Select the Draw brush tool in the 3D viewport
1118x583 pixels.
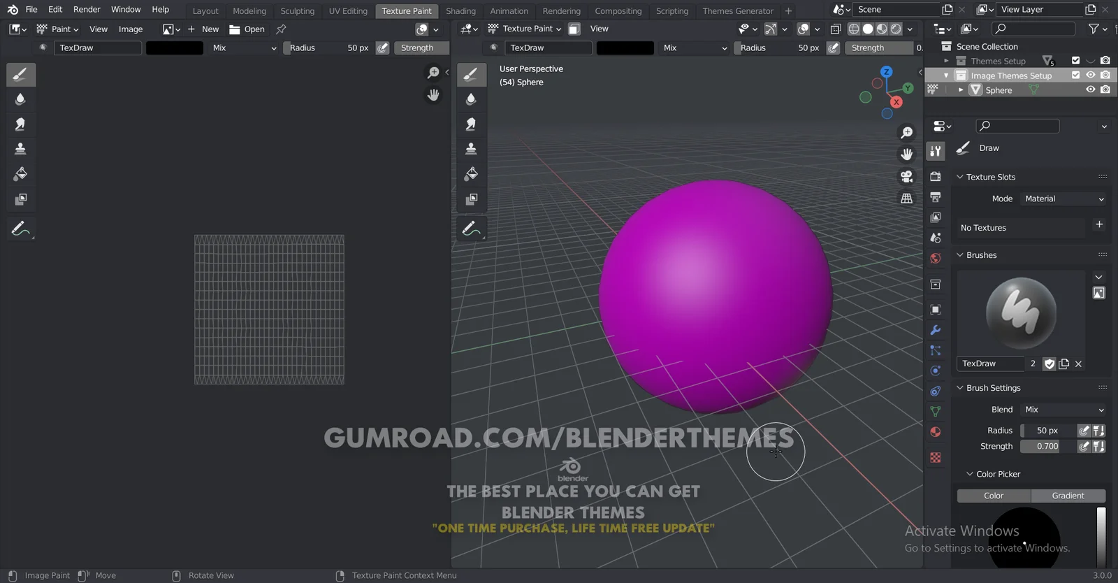point(472,74)
